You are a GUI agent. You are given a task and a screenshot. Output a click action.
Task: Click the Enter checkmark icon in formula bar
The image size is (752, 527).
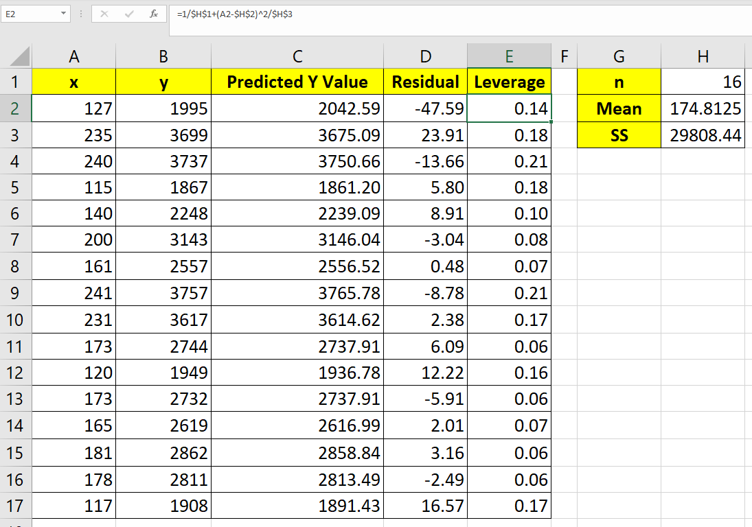(129, 13)
